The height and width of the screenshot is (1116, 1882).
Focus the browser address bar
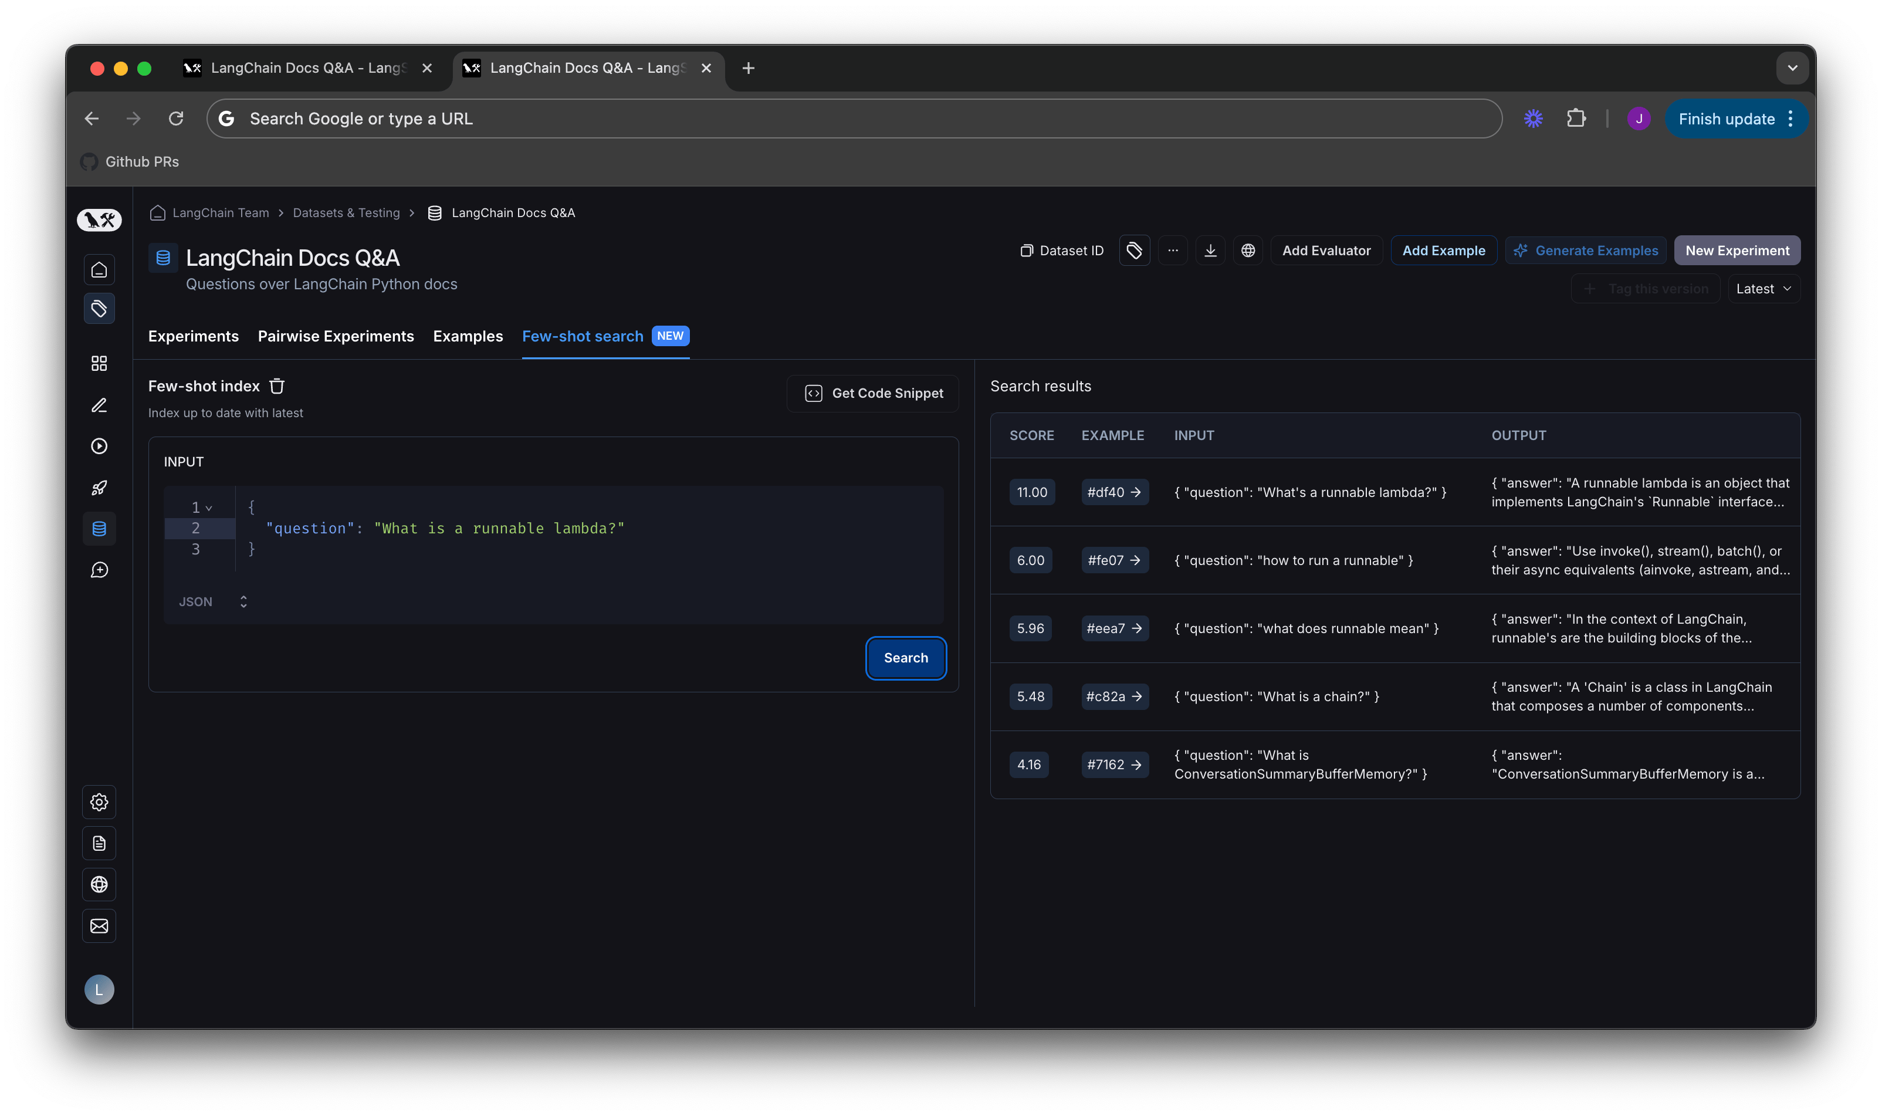pos(854,119)
